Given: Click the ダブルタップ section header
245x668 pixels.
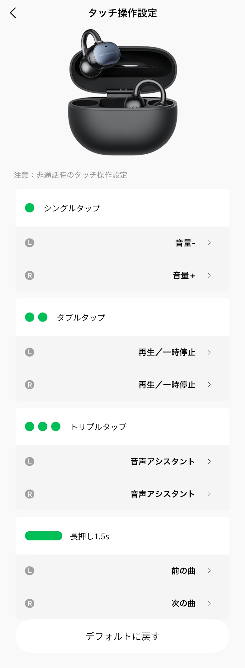Looking at the screenshot, I should 81,317.
